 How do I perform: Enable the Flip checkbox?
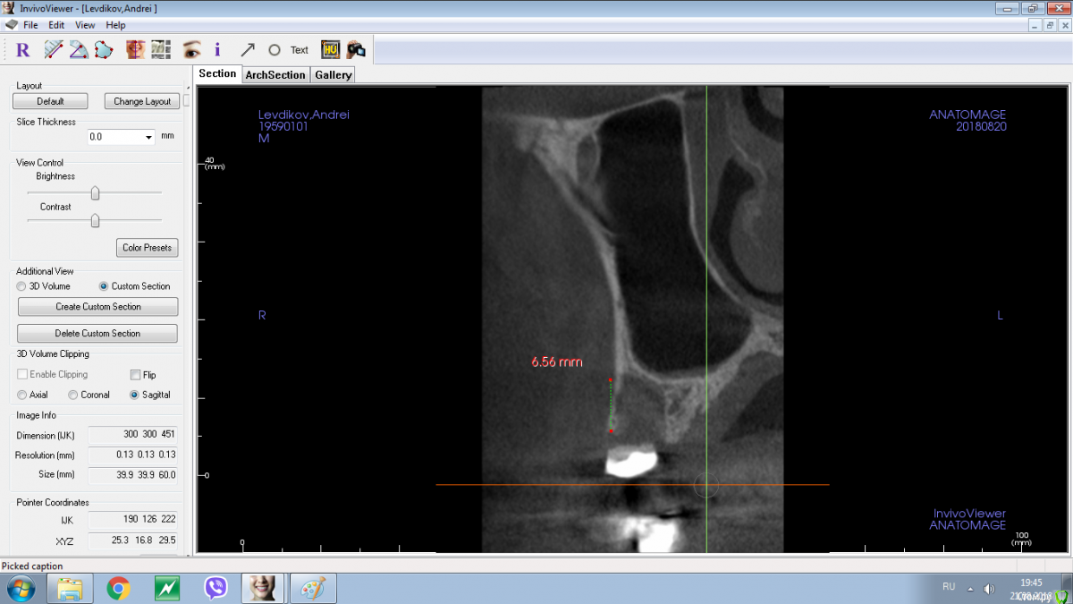coord(136,375)
